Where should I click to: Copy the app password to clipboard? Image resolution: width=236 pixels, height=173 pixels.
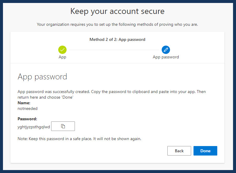pyautogui.click(x=63, y=126)
